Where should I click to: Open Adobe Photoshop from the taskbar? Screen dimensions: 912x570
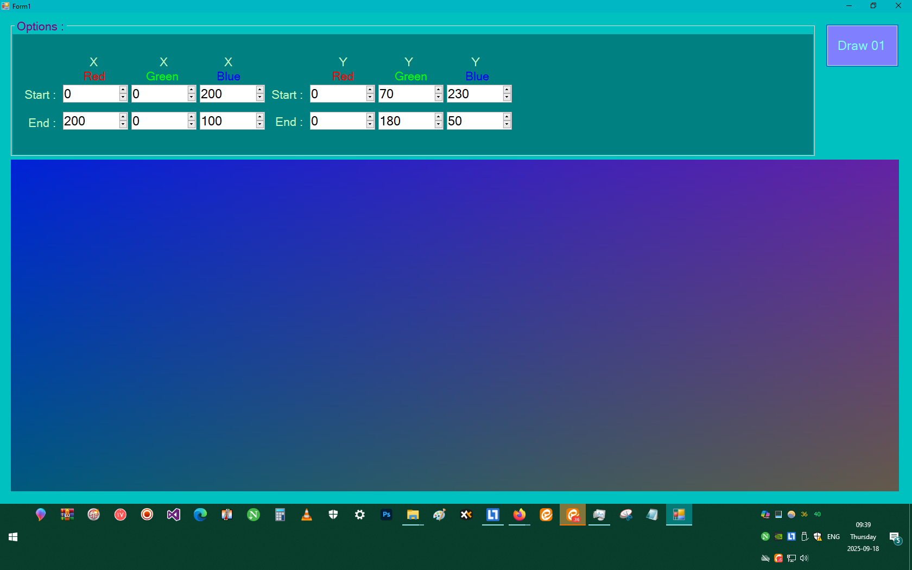[387, 515]
